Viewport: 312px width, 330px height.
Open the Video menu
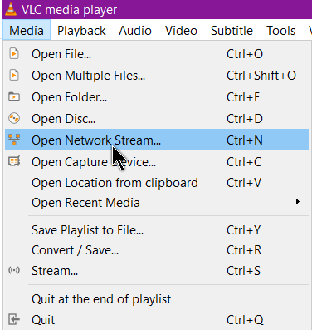point(181,31)
